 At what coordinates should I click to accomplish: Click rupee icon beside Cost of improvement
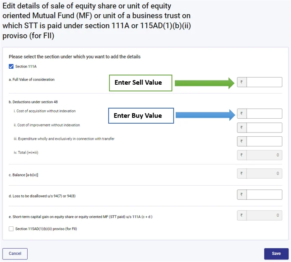242,127
